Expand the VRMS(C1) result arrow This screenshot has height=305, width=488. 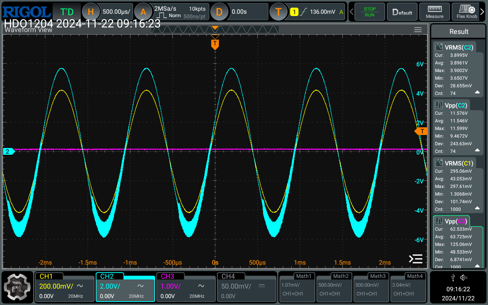(477, 209)
